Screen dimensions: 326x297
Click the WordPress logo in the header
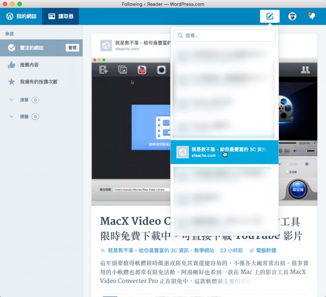(10, 16)
